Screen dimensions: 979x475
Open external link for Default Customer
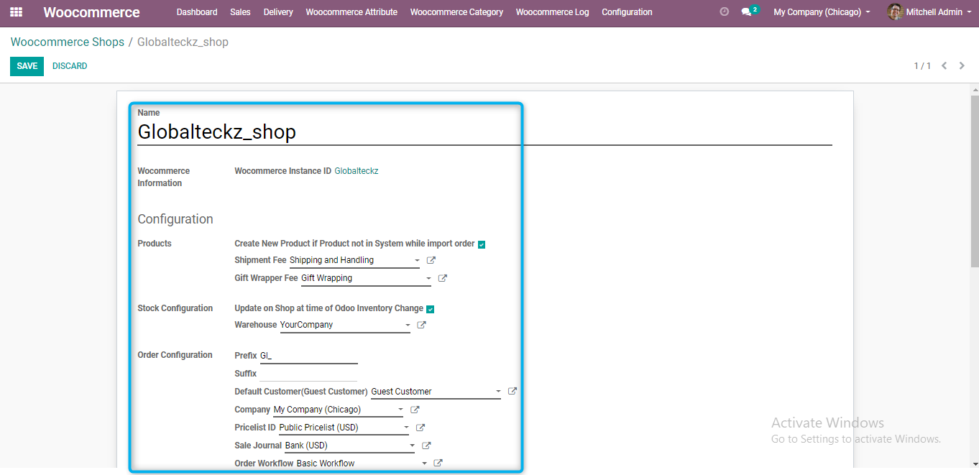tap(513, 392)
